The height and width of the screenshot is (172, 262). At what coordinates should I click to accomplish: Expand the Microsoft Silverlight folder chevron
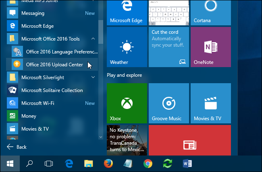point(93,77)
